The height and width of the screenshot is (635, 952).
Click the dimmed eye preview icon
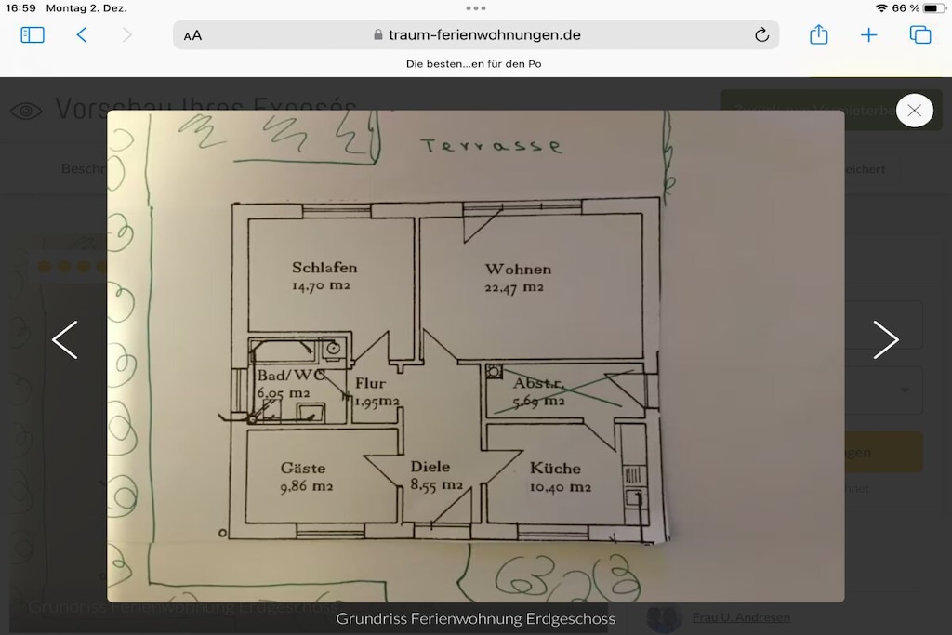[26, 111]
